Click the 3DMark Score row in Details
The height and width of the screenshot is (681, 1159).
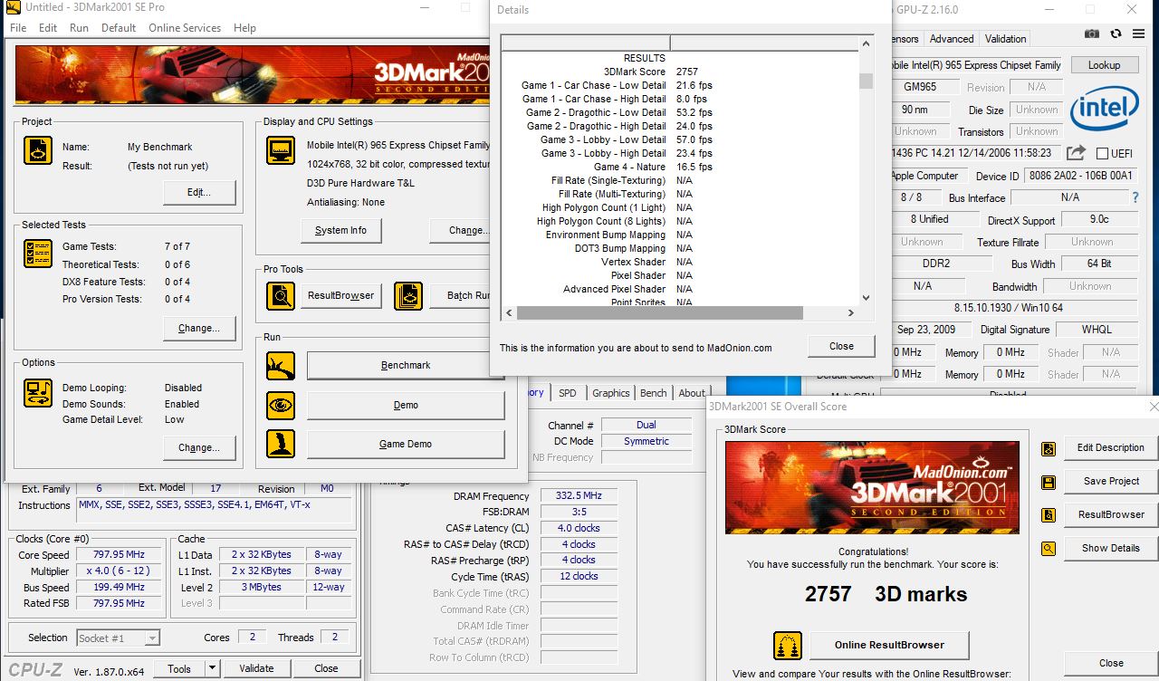tap(679, 72)
